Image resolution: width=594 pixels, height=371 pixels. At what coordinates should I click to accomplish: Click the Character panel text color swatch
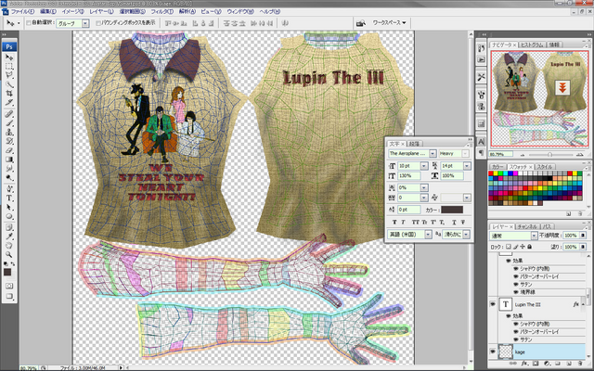pos(452,210)
